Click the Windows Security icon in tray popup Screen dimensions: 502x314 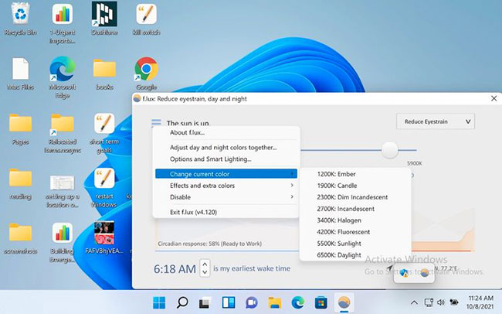point(404,273)
